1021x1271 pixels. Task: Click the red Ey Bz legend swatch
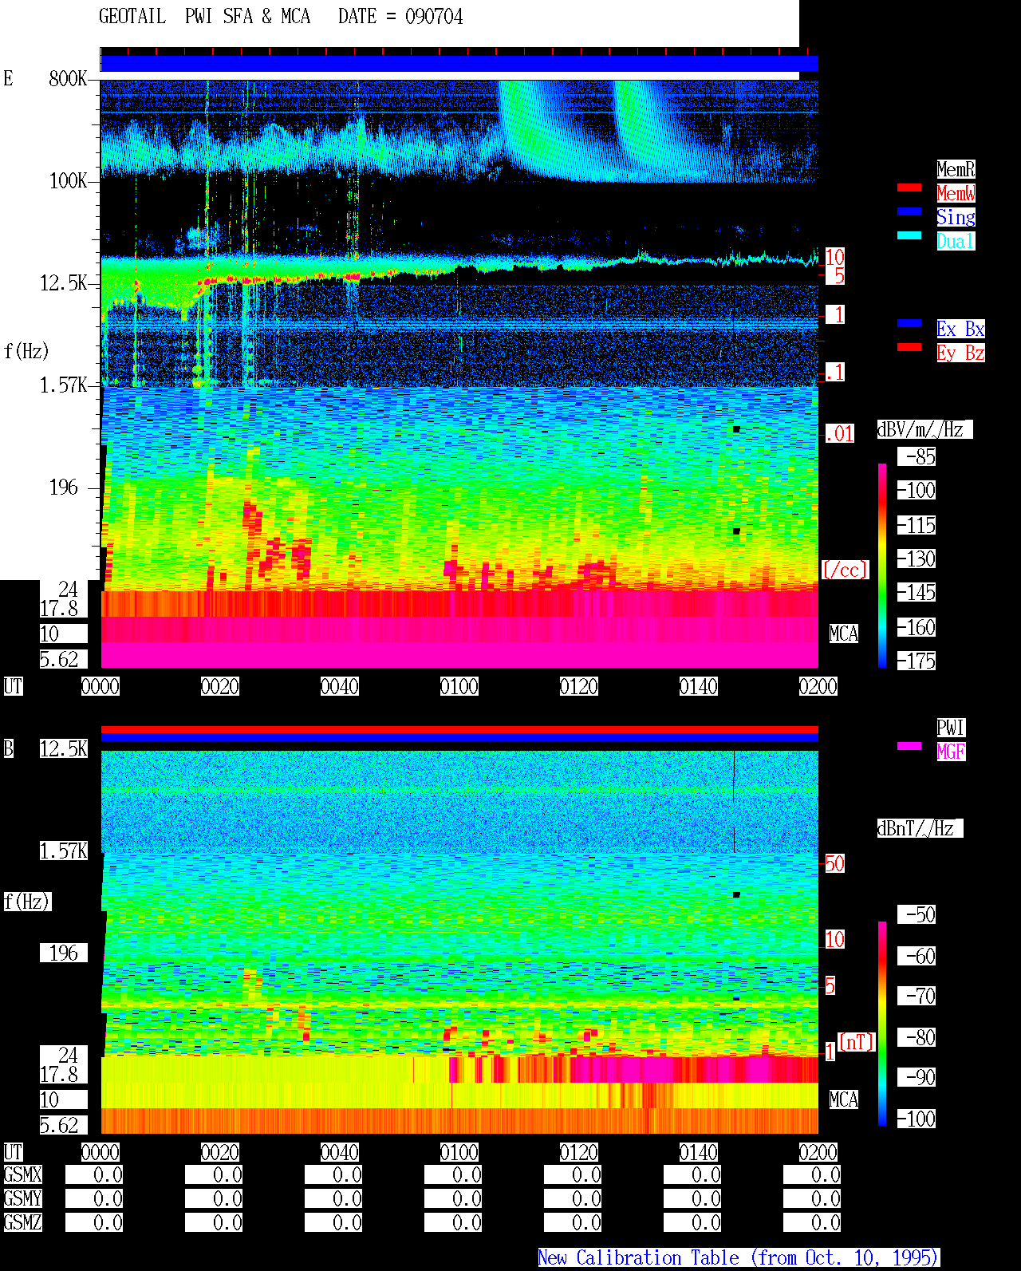[909, 347]
